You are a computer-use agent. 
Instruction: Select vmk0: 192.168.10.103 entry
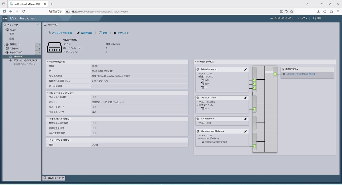tap(216, 142)
